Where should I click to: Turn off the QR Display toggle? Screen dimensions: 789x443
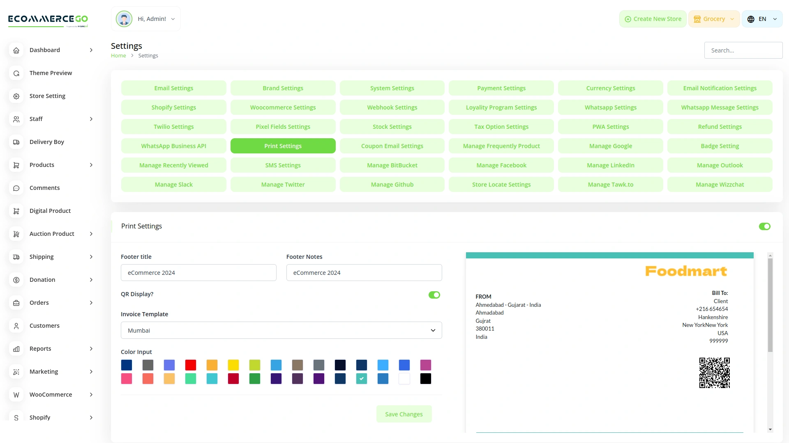pyautogui.click(x=434, y=295)
